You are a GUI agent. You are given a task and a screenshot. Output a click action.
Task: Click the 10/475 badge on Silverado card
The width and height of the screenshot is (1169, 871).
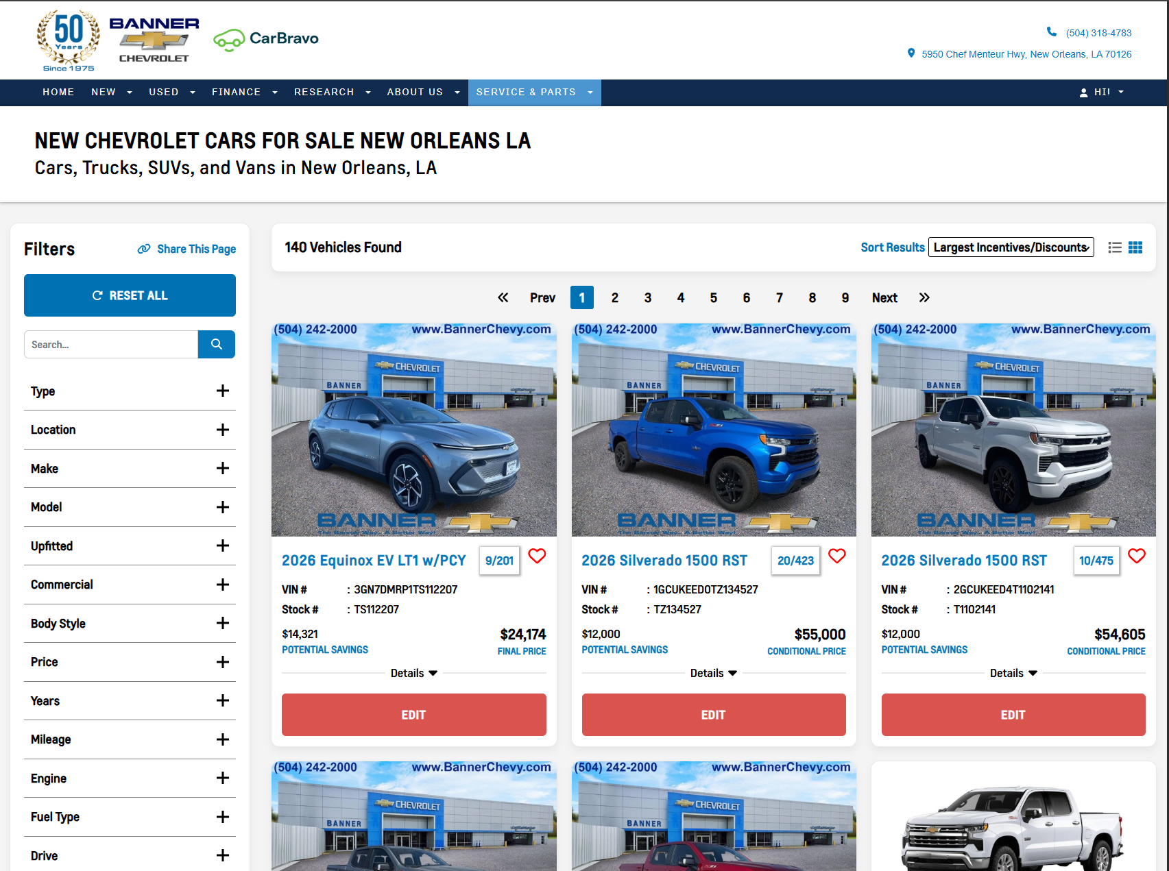coord(1096,561)
